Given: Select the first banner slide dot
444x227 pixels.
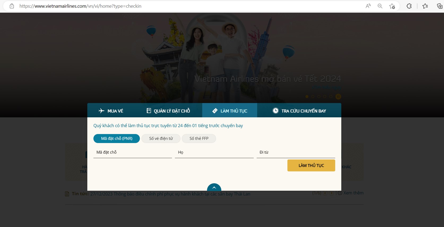Looking at the screenshot, I should 307,97.
